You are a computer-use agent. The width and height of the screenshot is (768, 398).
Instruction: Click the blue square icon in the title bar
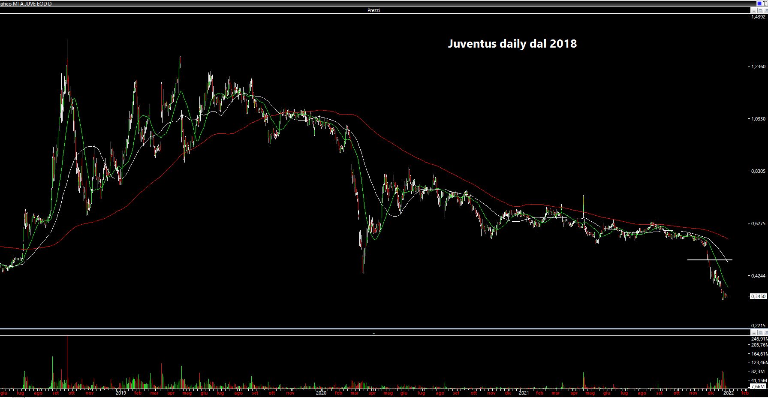pyautogui.click(x=759, y=3)
